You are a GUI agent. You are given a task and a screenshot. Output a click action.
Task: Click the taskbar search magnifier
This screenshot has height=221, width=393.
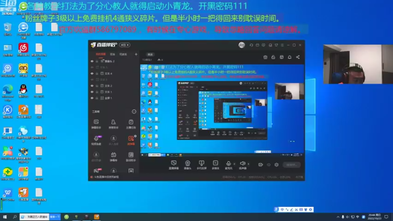click(x=15, y=217)
